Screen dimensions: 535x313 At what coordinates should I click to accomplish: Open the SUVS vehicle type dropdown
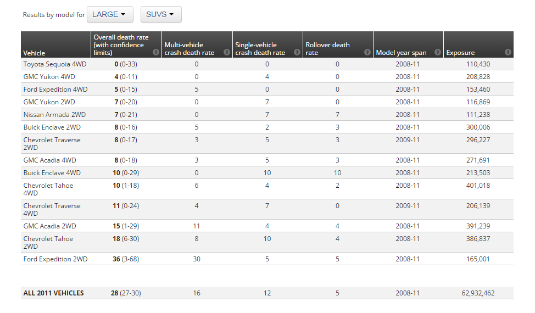(x=160, y=15)
